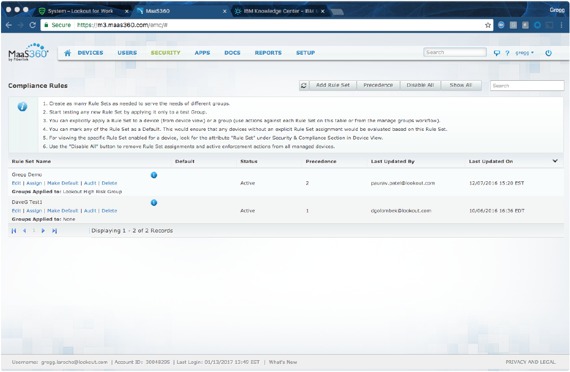Open the SECURITY menu
The height and width of the screenshot is (372, 570).
[x=165, y=53]
